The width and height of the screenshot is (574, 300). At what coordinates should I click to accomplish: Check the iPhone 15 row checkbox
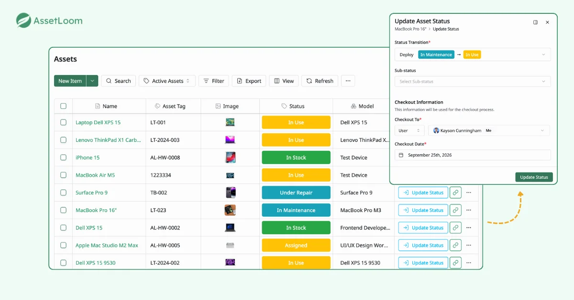pyautogui.click(x=63, y=158)
